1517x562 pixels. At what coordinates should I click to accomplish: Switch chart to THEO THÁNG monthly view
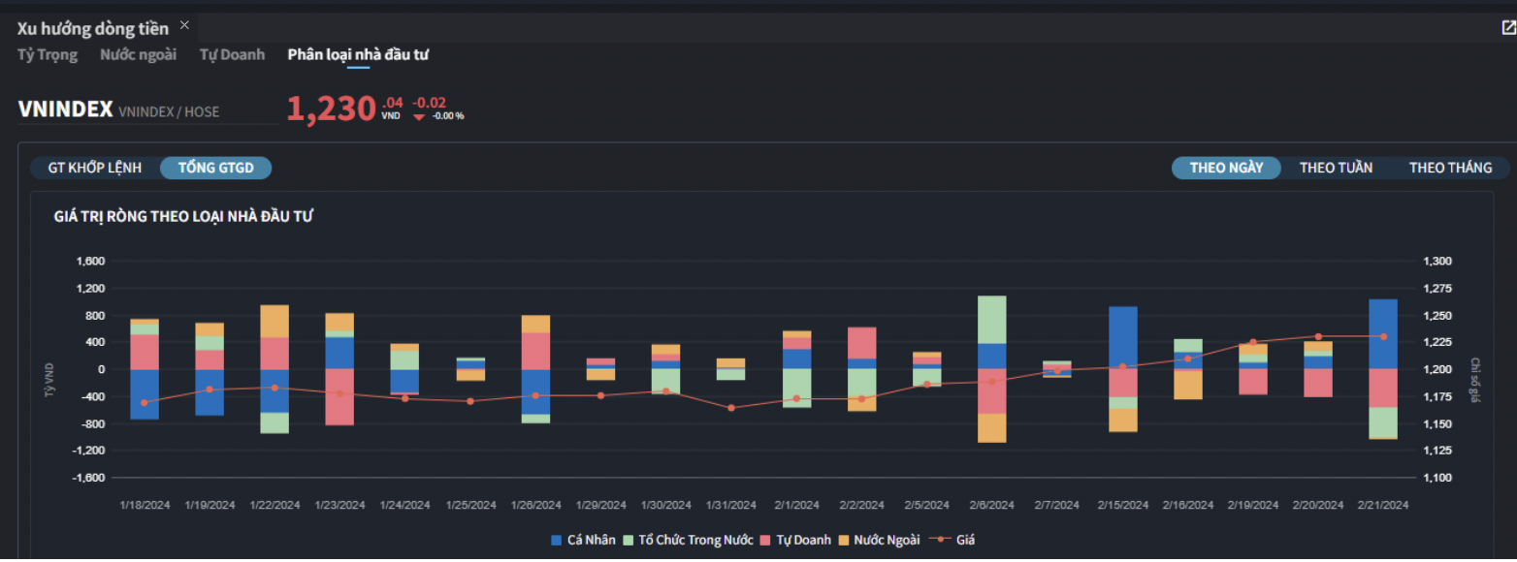[x=1450, y=168]
